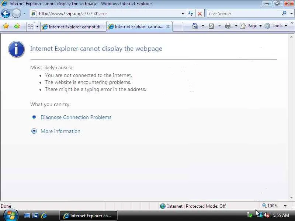The height and width of the screenshot is (221, 295).
Task: Open the search provider options dropdown
Action: (x=291, y=14)
